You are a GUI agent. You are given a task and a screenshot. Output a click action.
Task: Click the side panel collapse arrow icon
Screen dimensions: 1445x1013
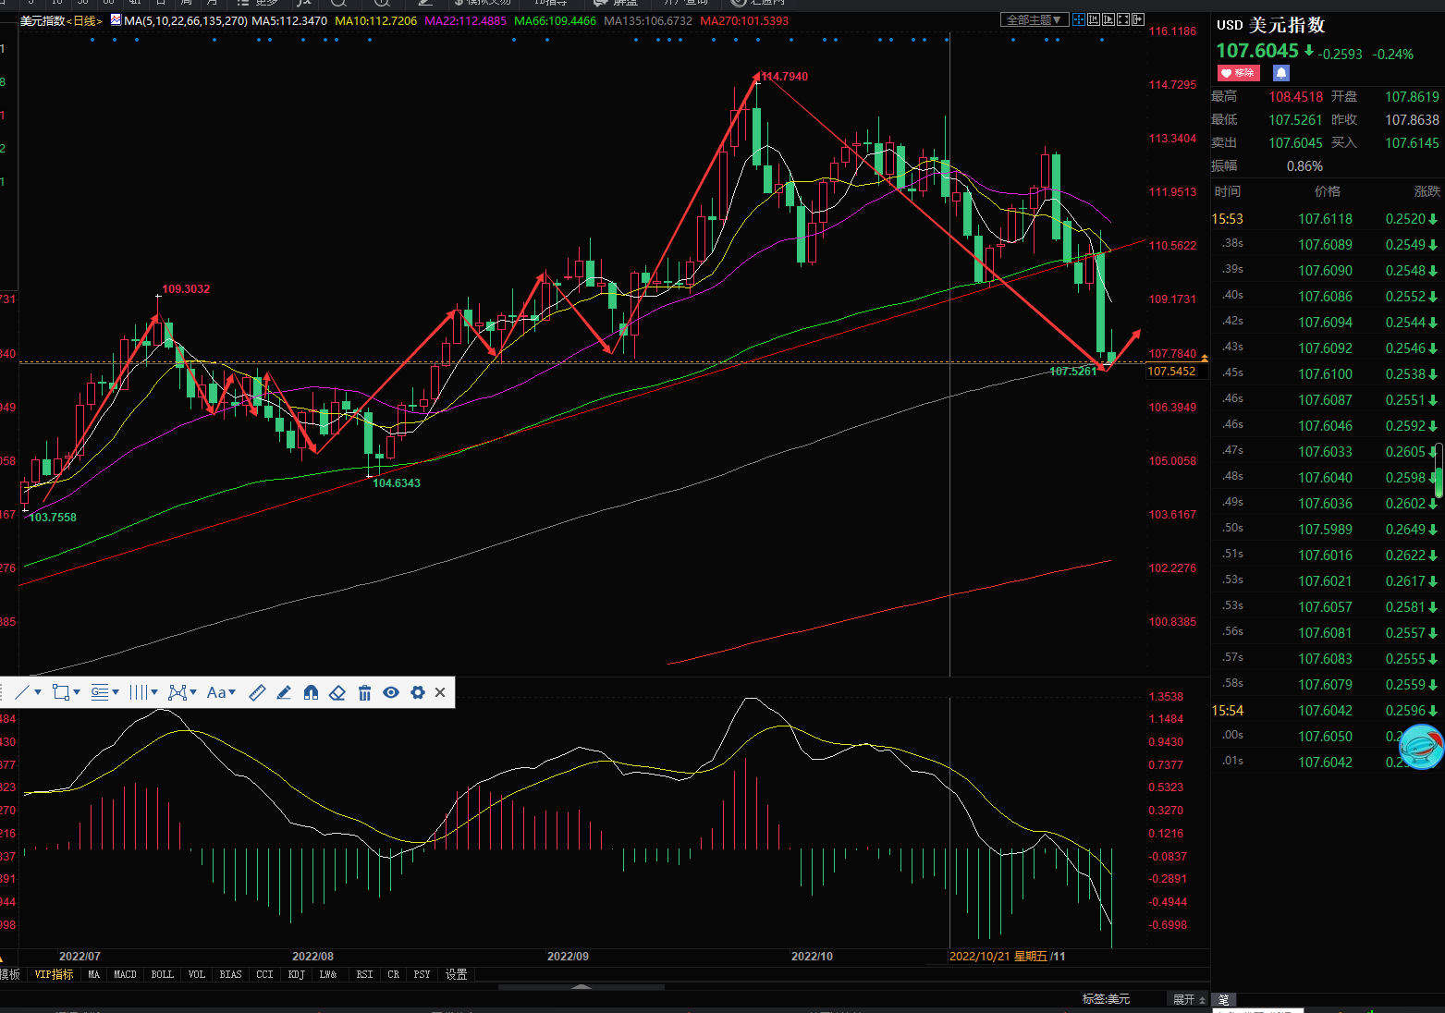click(x=1138, y=19)
